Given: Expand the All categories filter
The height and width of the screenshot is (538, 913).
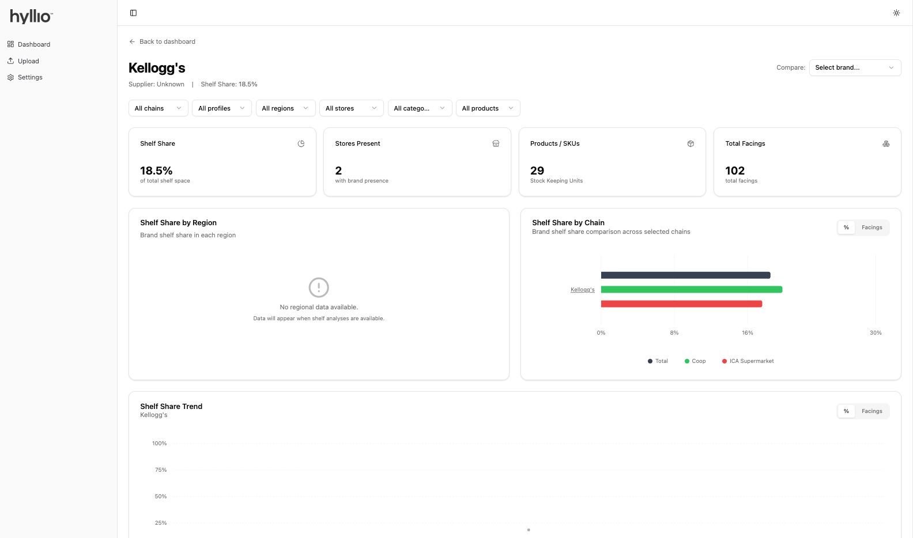Looking at the screenshot, I should [x=420, y=108].
